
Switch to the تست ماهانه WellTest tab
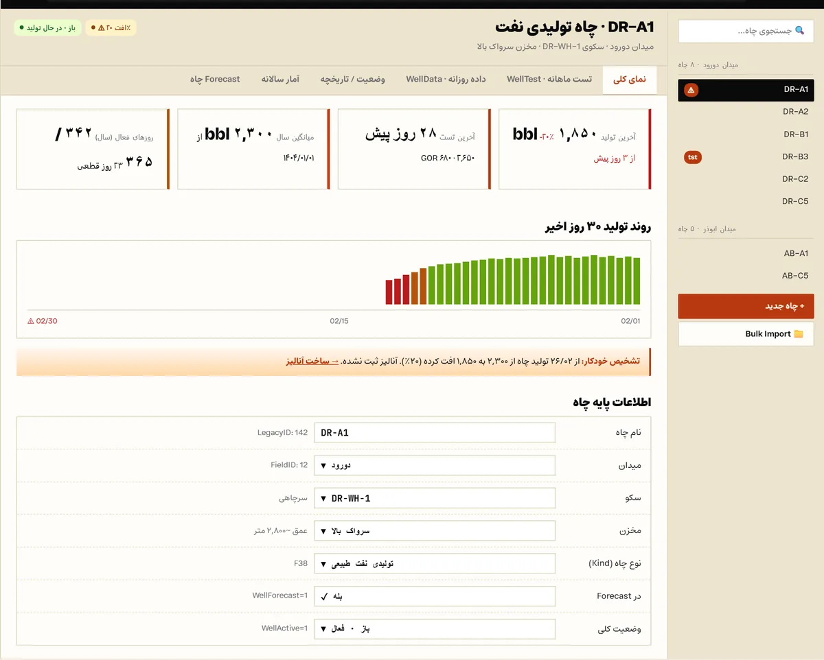(549, 80)
